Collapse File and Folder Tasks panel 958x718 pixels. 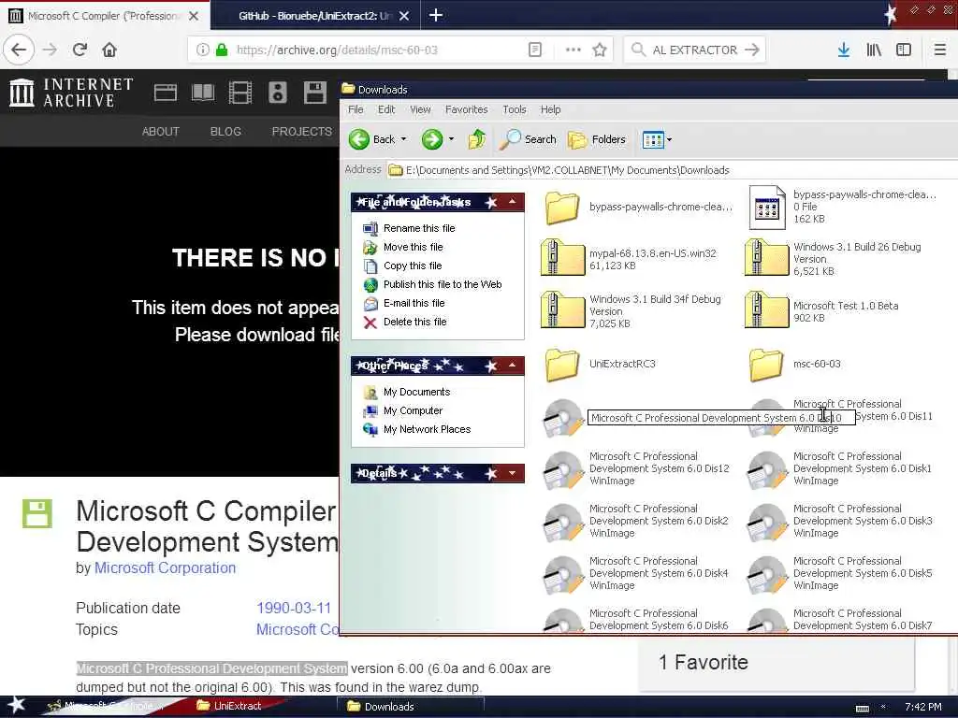pyautogui.click(x=512, y=202)
